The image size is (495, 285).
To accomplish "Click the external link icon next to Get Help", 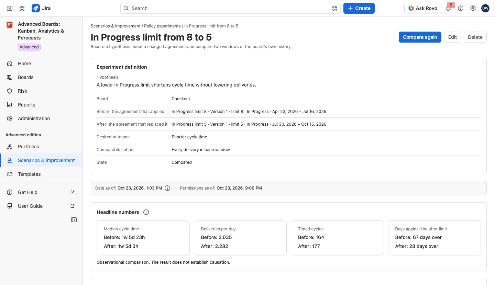I will (x=73, y=192).
